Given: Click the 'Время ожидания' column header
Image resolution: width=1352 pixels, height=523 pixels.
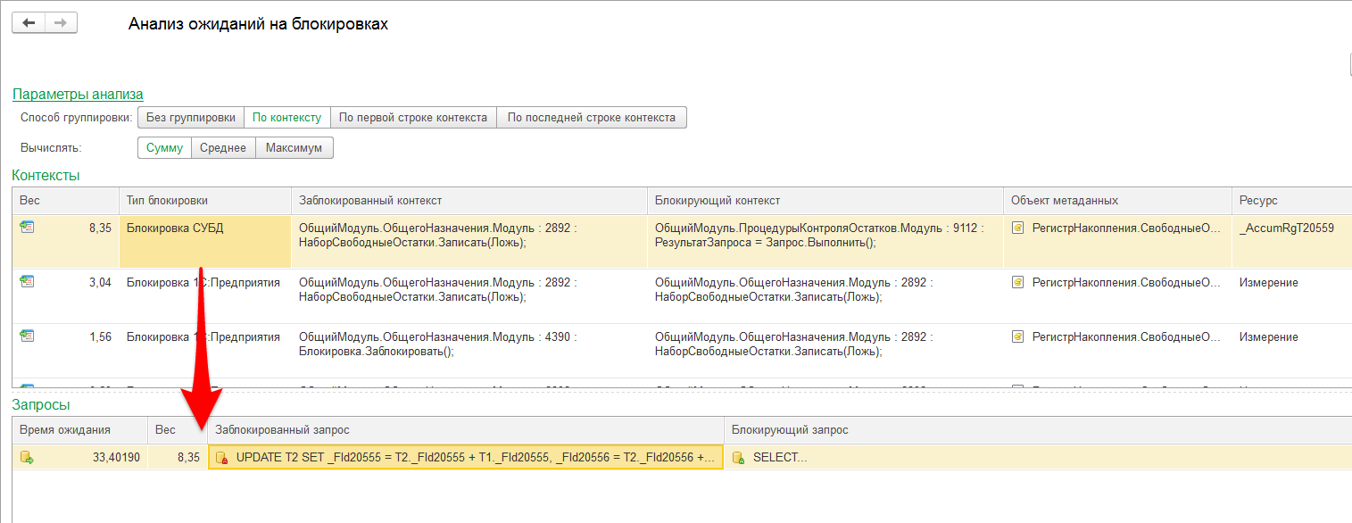Looking at the screenshot, I should click(79, 430).
